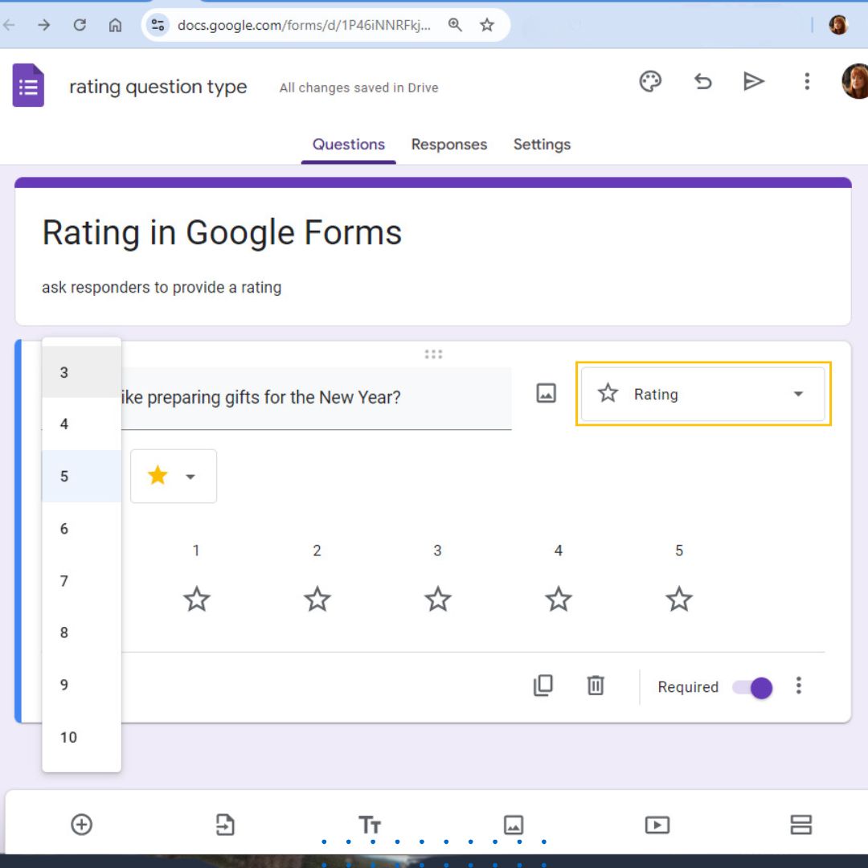
Task: Add an image to the question
Action: (546, 393)
